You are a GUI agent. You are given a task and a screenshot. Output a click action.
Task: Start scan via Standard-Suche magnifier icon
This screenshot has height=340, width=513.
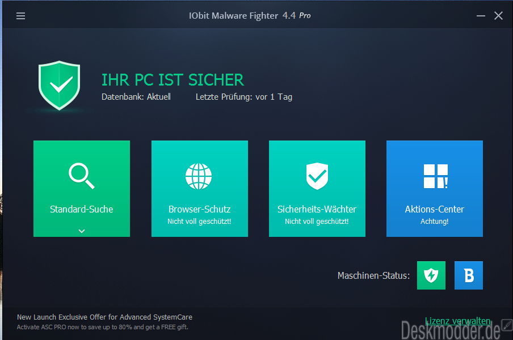tap(82, 176)
